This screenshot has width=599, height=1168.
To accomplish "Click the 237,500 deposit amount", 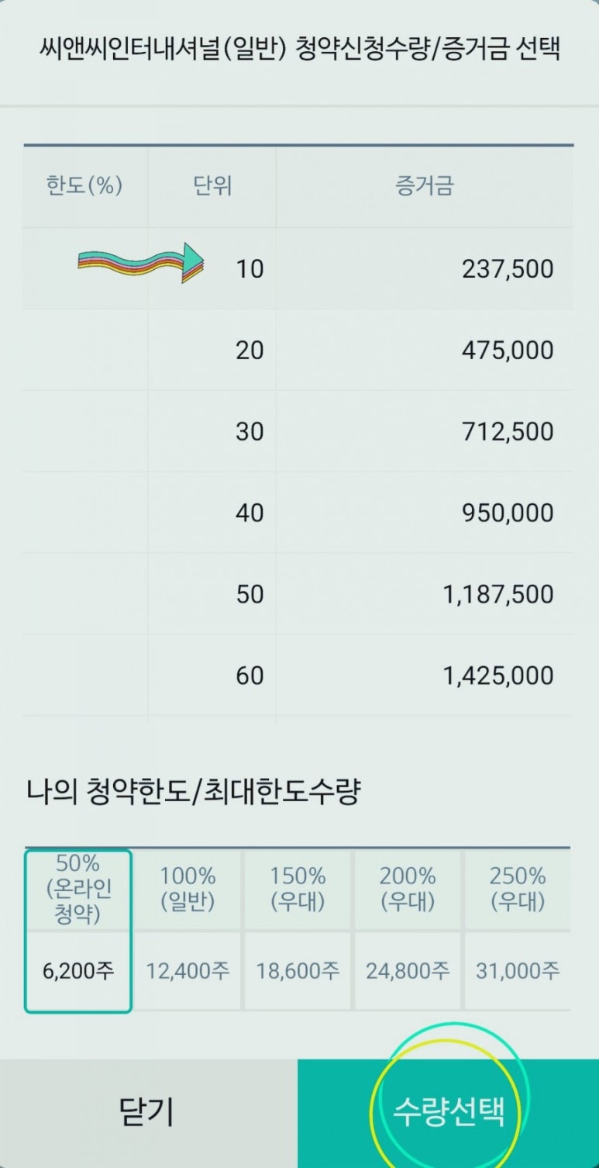I will click(508, 269).
